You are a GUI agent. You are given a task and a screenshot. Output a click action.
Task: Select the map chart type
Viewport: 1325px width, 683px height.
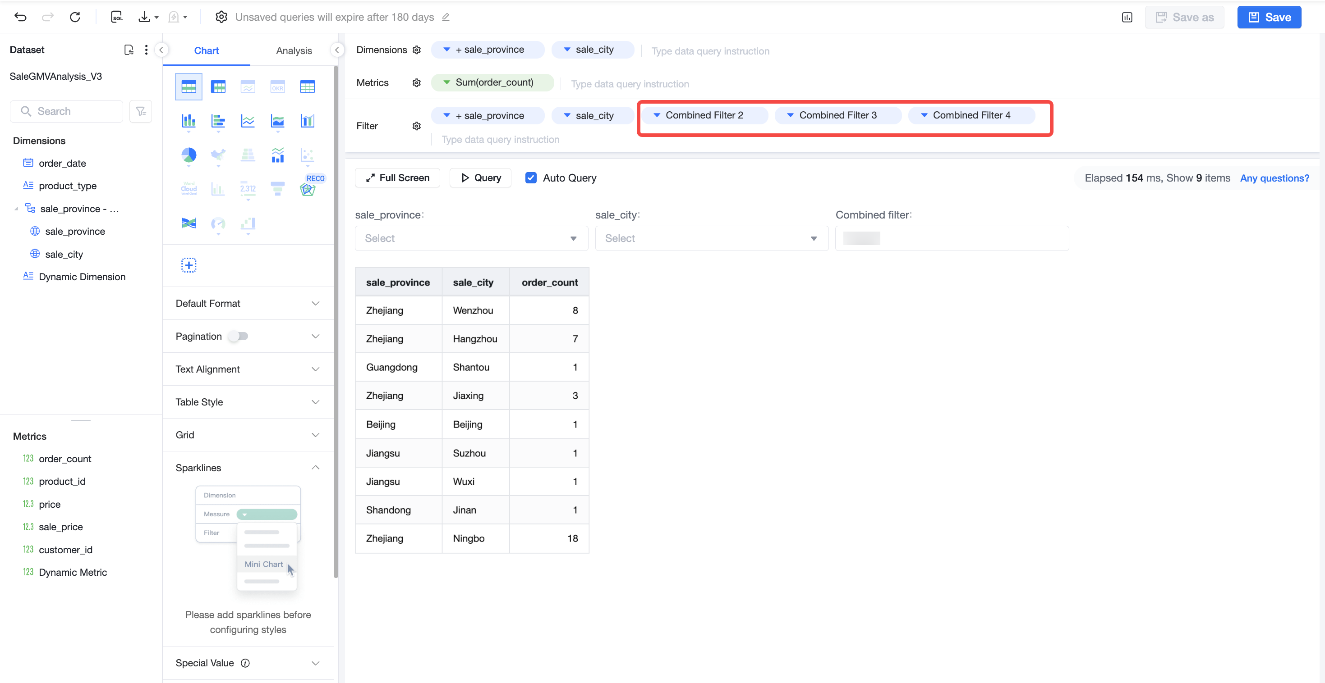[x=219, y=155]
